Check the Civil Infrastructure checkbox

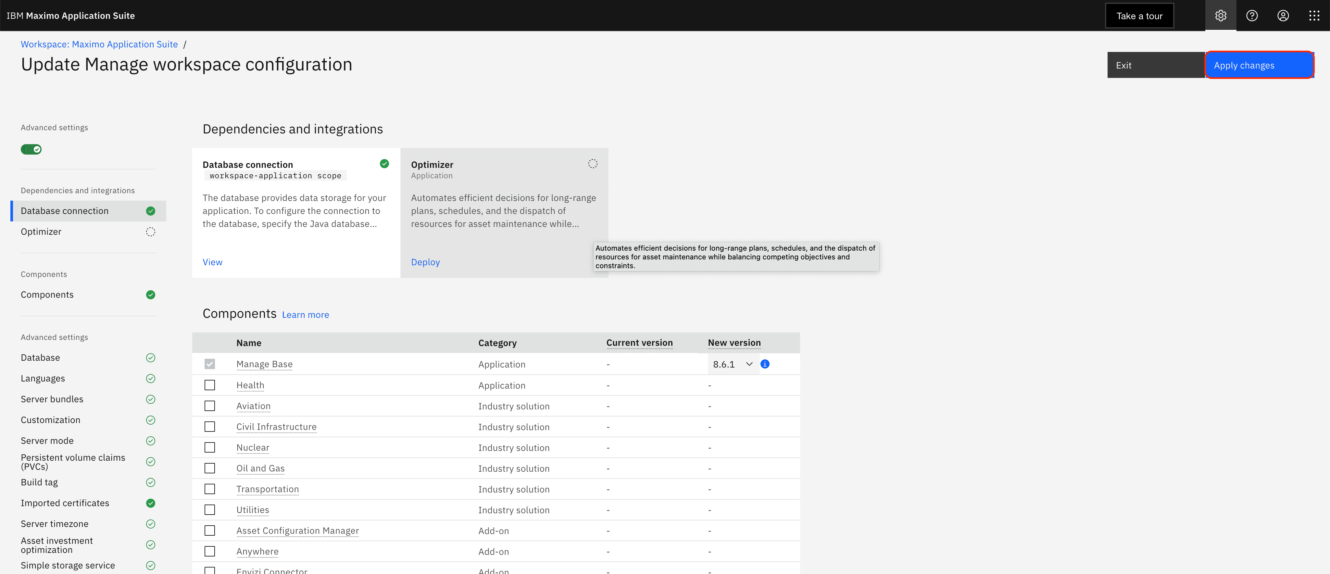pyautogui.click(x=209, y=427)
